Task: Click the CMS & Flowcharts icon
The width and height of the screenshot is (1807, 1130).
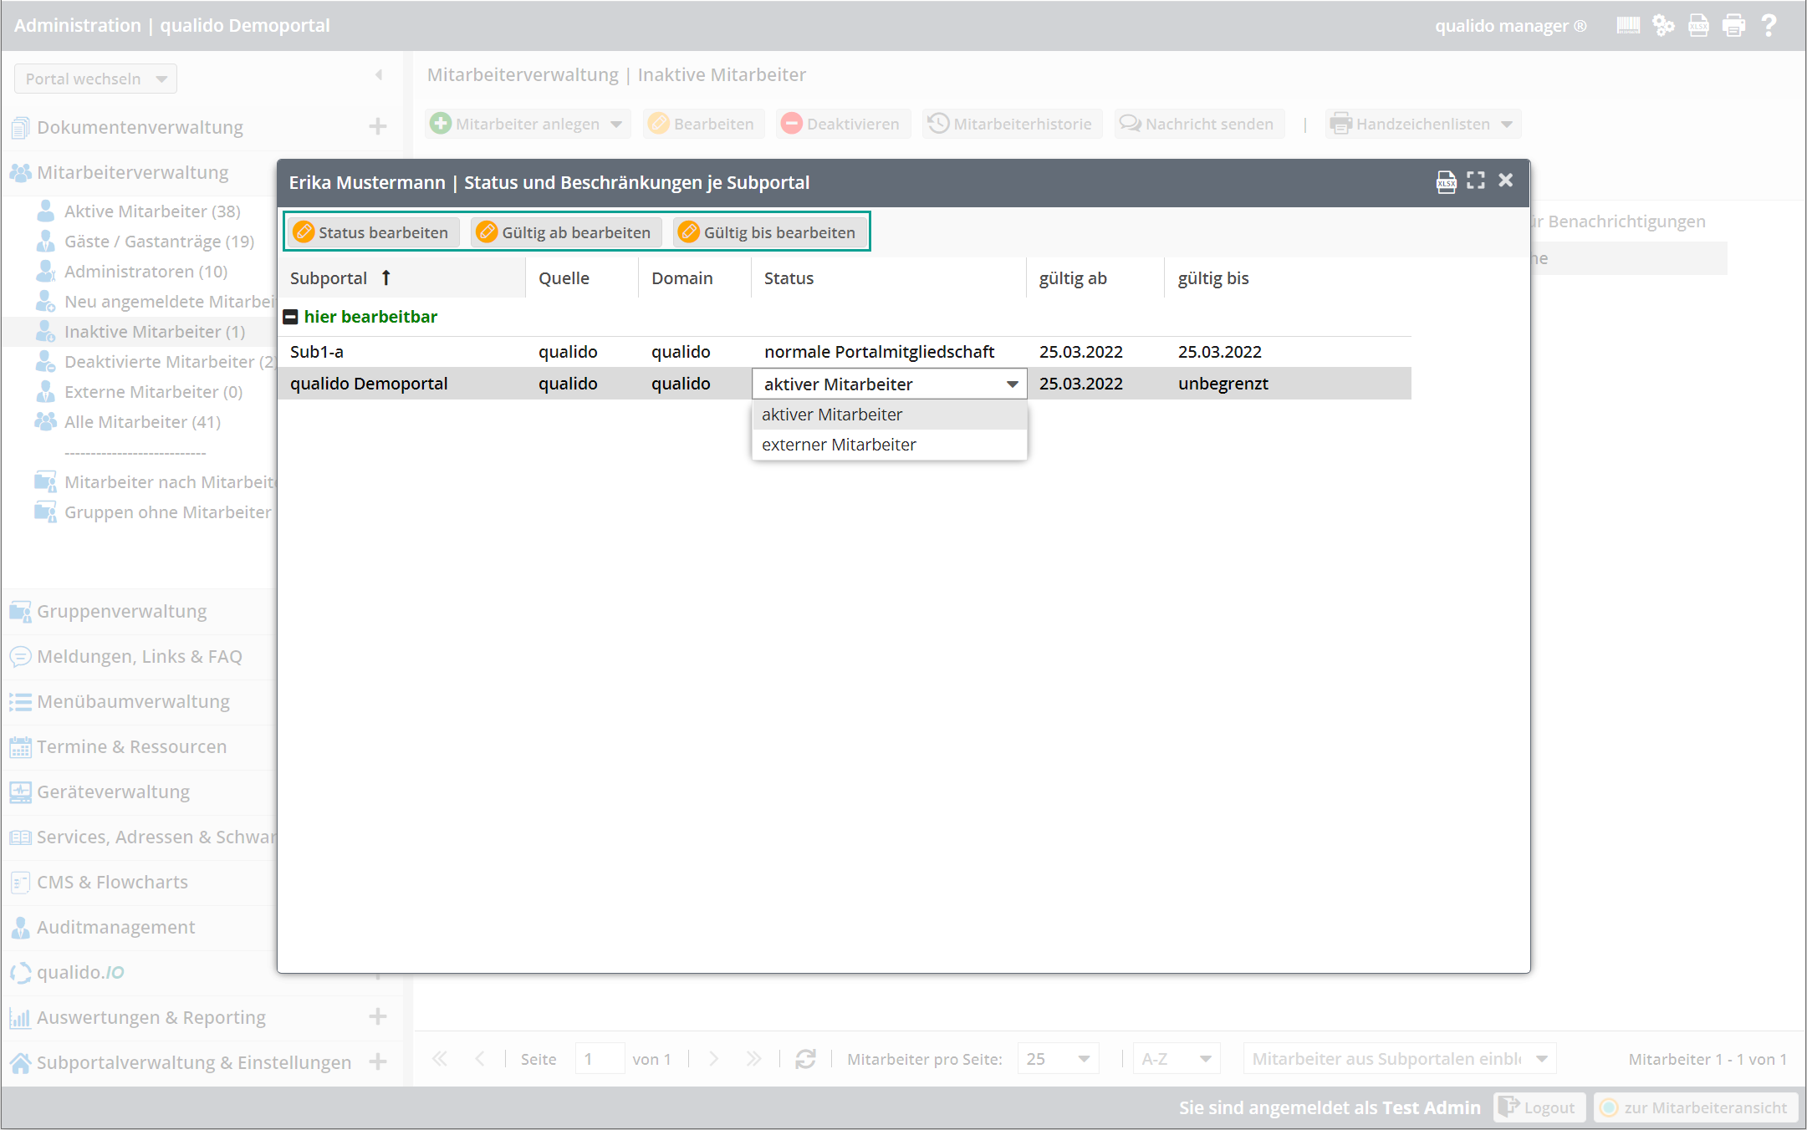Action: click(20, 883)
